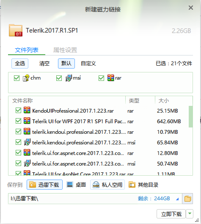Click the resize grip at dialog corner
This screenshot has height=224, width=201.
(x=197, y=220)
